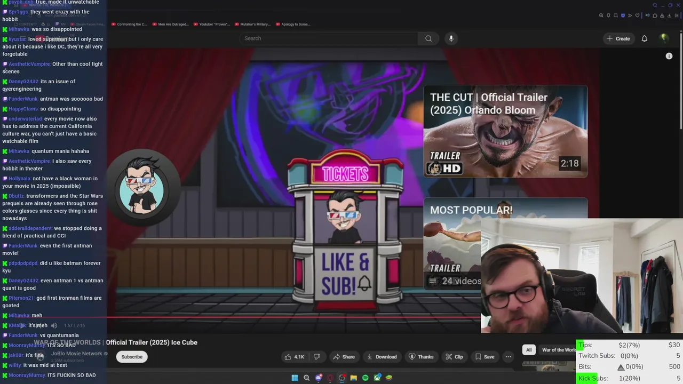Viewport: 683px width, 384px height.
Task: Like the video with 4.1K thumbs up
Action: pyautogui.click(x=294, y=357)
